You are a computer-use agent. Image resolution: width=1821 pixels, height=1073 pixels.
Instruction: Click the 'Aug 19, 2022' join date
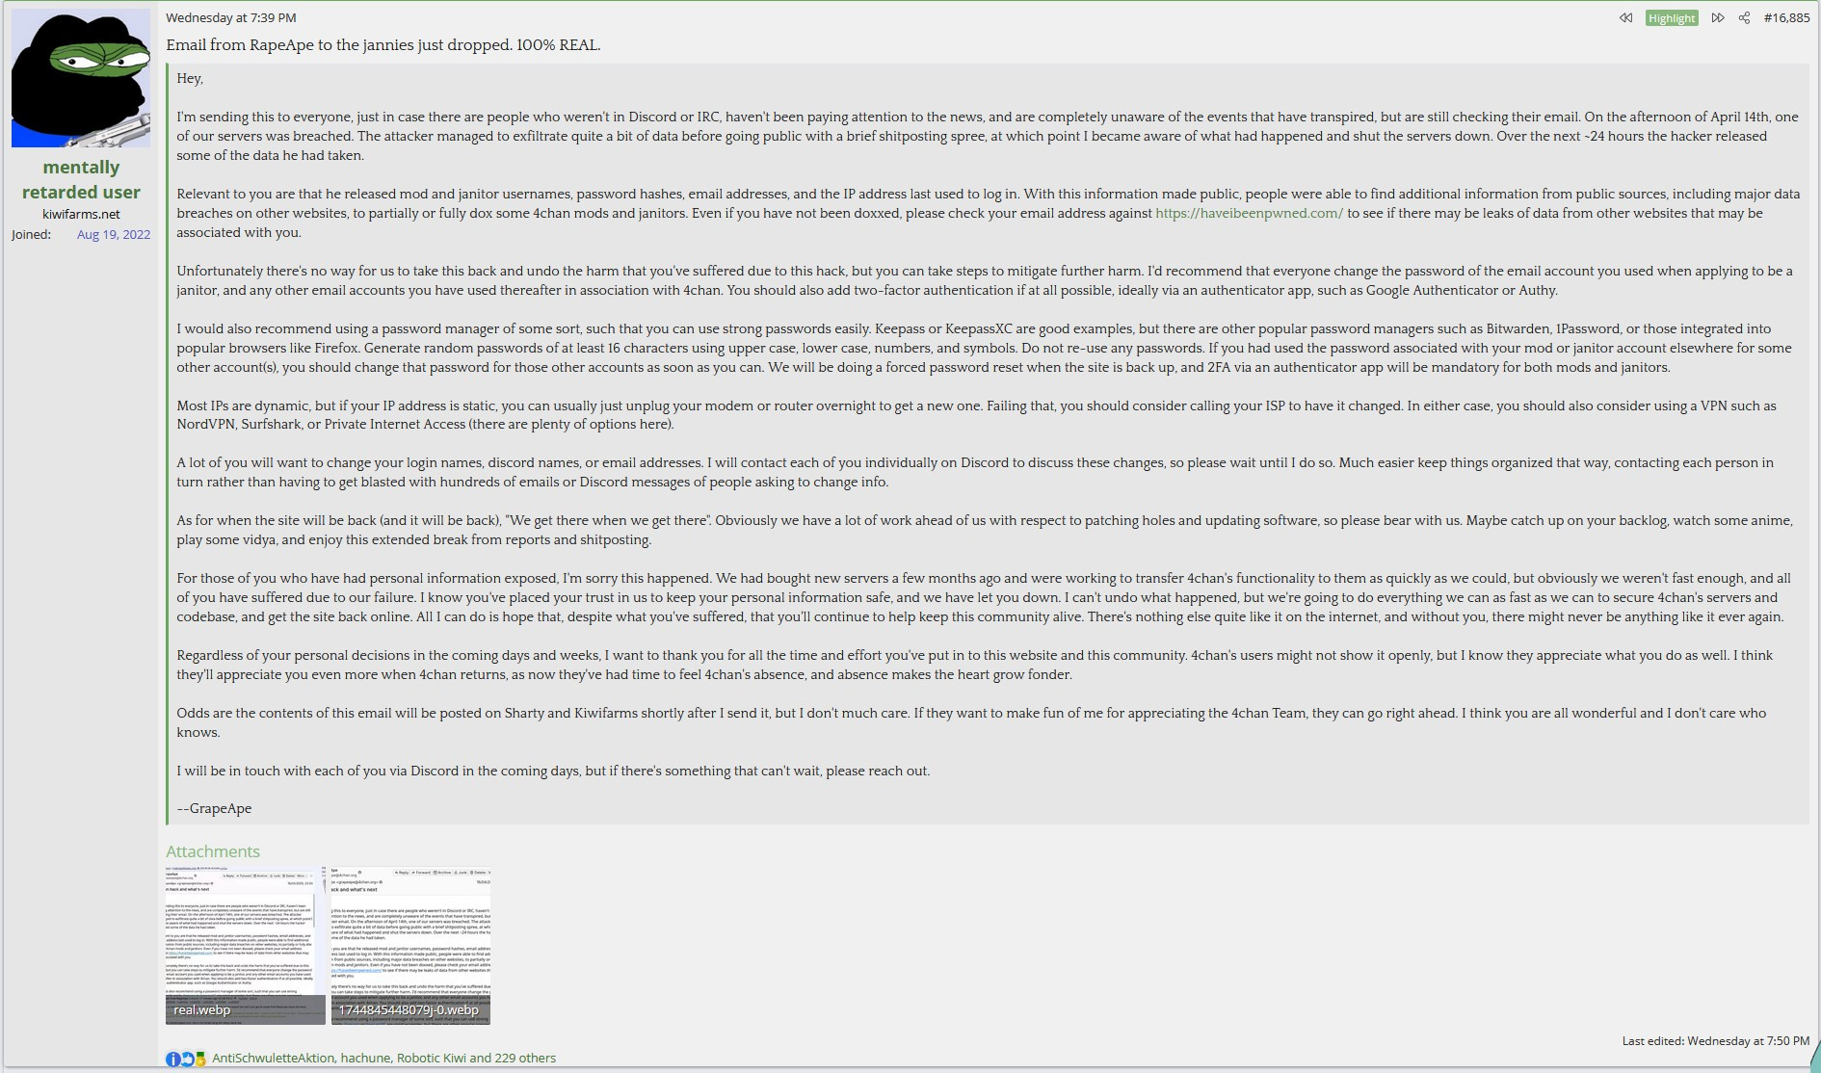114,234
